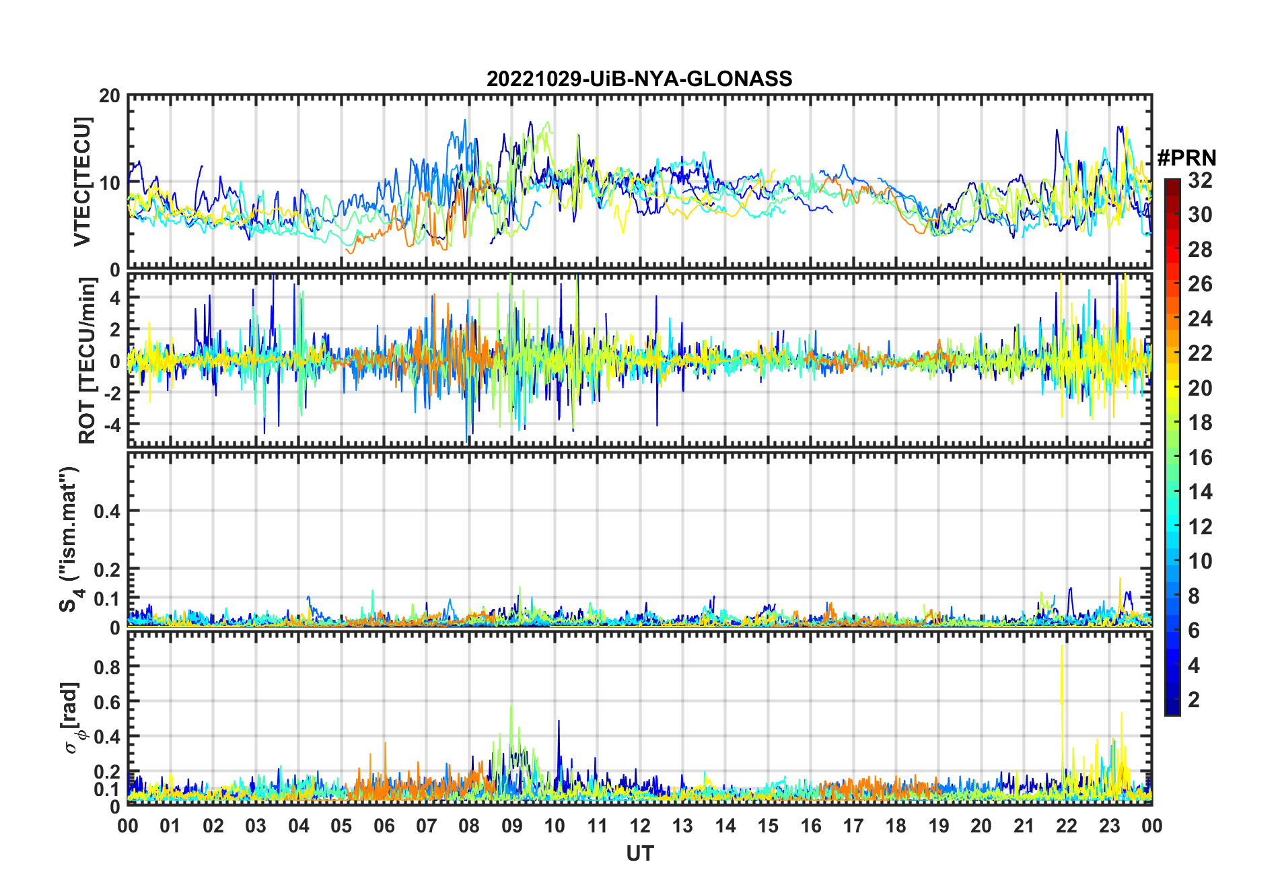The width and height of the screenshot is (1280, 895).
Task: Click colorbar tick label 32
Action: tap(1200, 180)
